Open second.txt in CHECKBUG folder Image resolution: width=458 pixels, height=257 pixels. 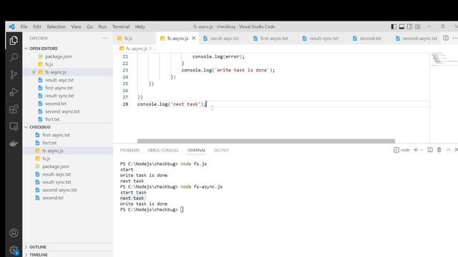[x=52, y=198]
